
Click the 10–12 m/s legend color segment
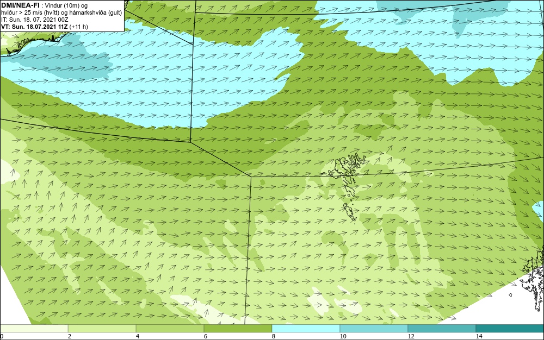point(374,329)
